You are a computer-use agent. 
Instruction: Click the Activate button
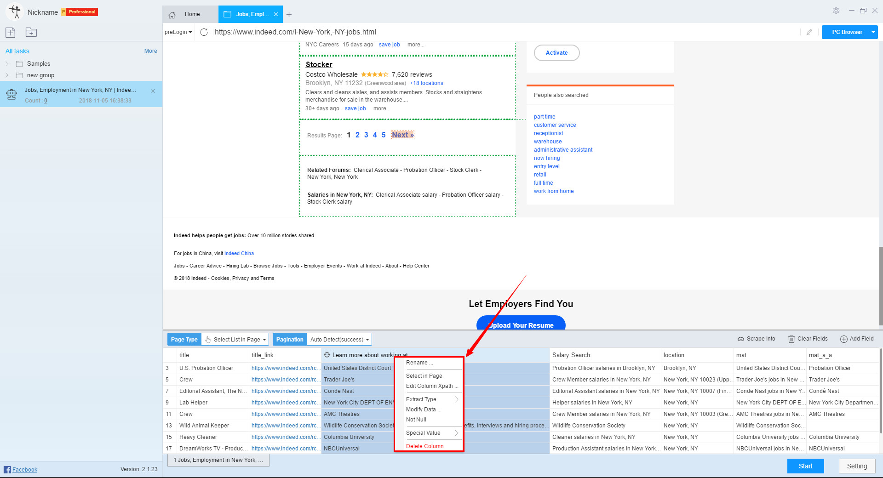coord(556,53)
